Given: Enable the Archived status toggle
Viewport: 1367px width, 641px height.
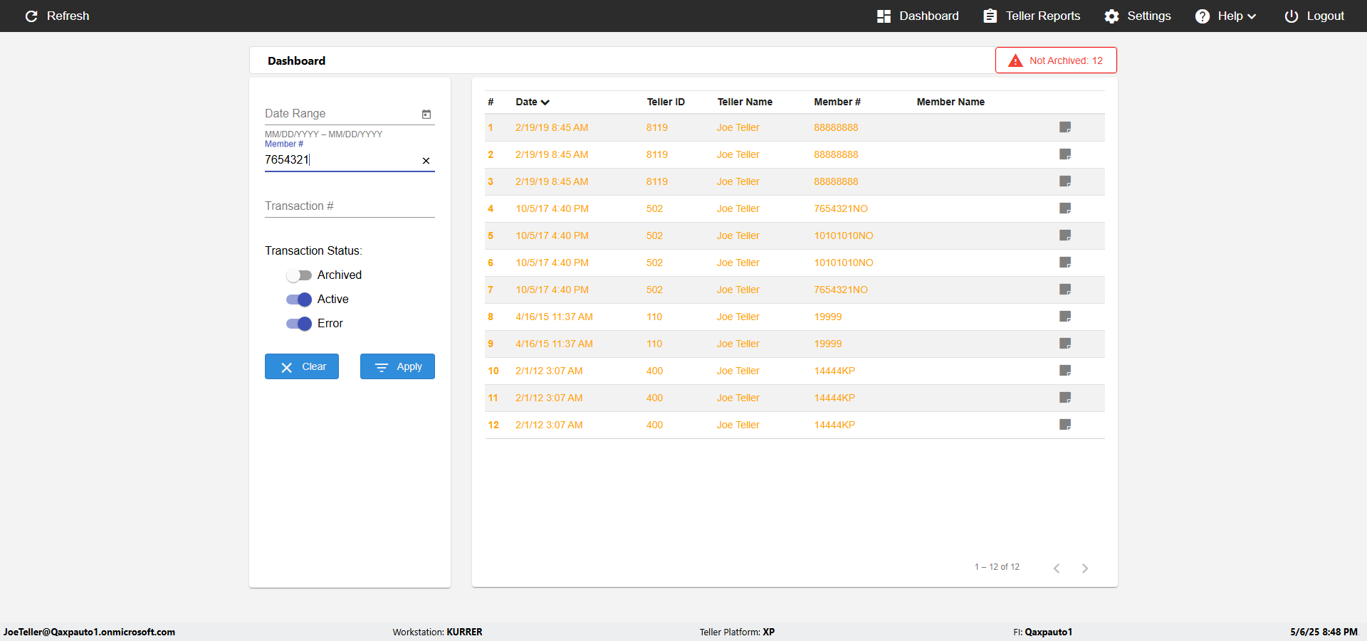Looking at the screenshot, I should click(x=299, y=275).
